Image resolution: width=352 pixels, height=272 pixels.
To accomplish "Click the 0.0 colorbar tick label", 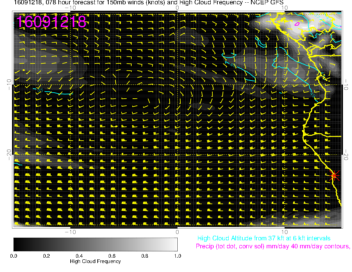I will (13, 256).
